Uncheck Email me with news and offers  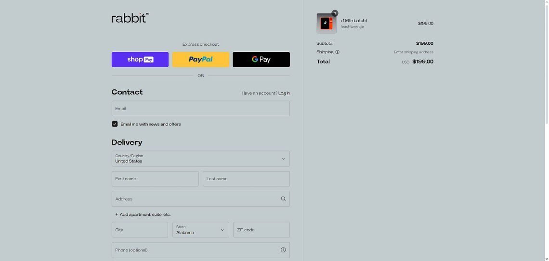click(x=115, y=124)
